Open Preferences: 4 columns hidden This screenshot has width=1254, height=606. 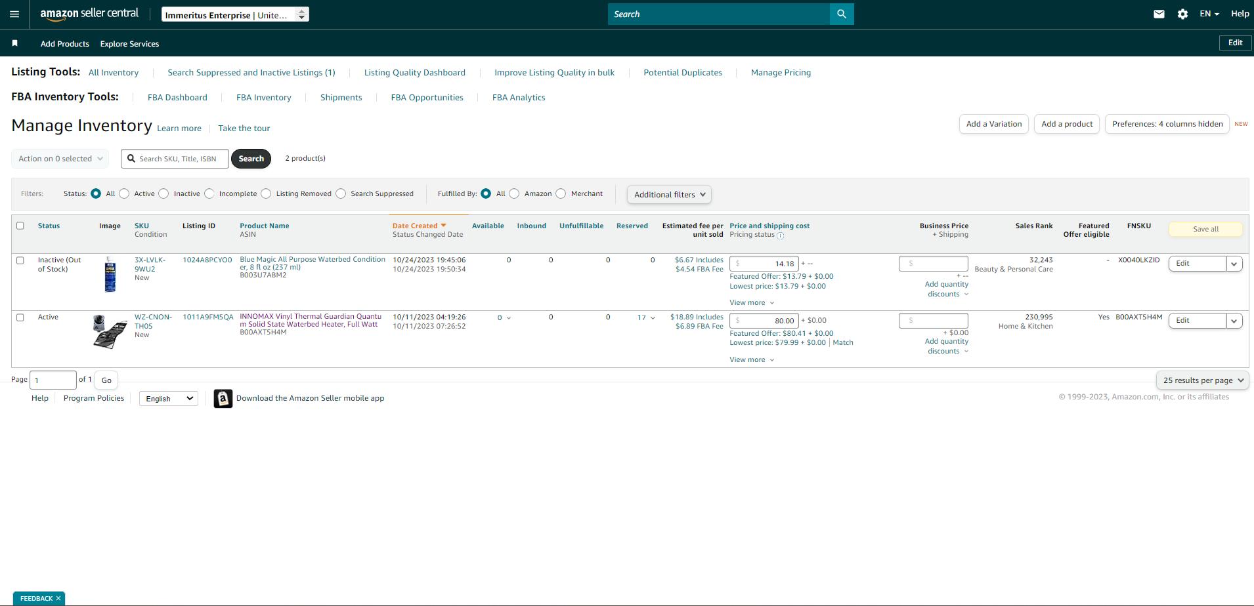(1167, 124)
